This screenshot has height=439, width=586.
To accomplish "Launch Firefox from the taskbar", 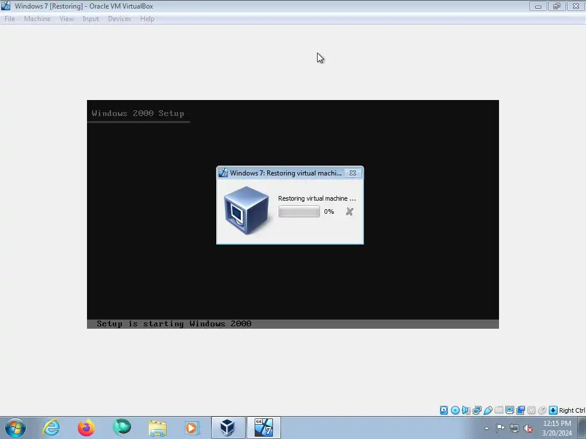I will tap(86, 428).
